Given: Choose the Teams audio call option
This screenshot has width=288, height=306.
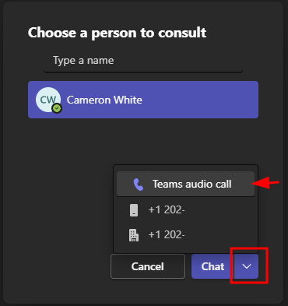Looking at the screenshot, I should tap(185, 184).
